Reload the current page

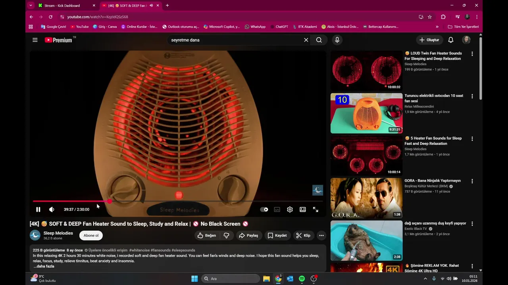tap(50, 17)
